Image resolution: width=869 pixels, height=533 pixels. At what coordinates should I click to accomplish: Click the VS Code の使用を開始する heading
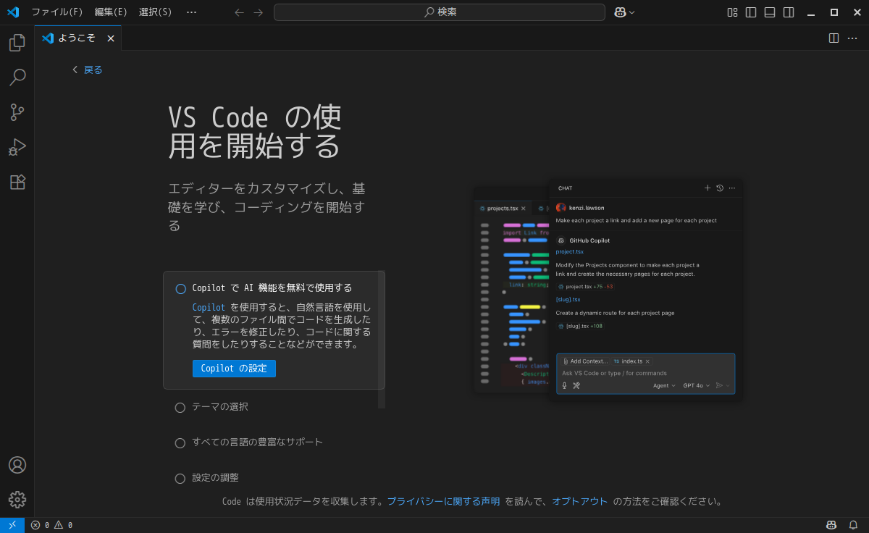(255, 132)
